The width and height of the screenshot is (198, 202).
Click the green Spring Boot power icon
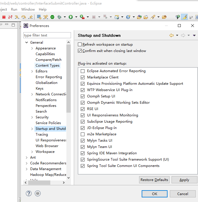point(52,17)
